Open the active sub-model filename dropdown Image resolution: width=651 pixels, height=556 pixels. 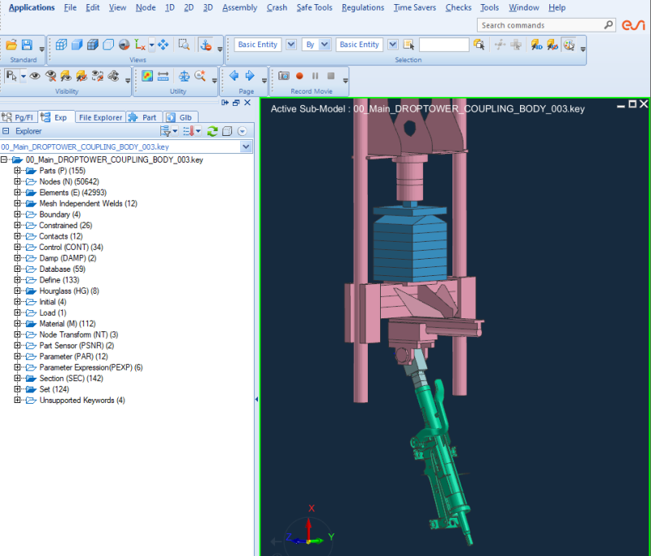pyautogui.click(x=247, y=147)
